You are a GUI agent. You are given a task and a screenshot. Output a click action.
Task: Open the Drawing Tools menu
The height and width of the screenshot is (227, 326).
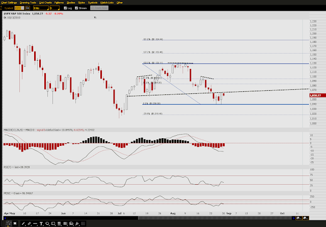click(28, 3)
